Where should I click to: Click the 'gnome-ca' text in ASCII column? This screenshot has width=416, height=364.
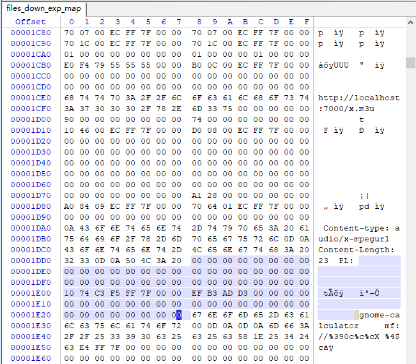(379, 315)
